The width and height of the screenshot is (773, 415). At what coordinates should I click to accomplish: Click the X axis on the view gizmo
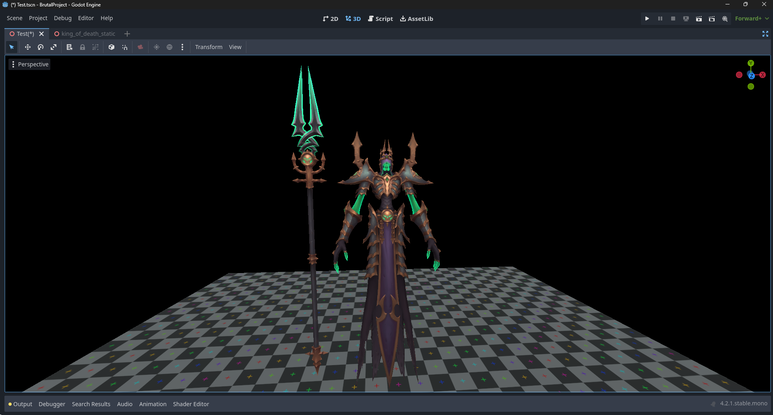click(x=763, y=75)
